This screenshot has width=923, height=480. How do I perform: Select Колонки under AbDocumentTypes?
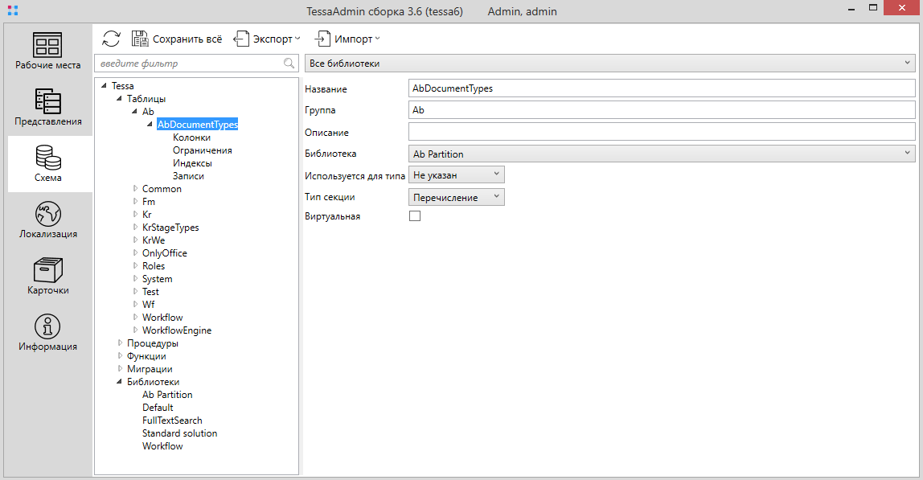point(191,137)
